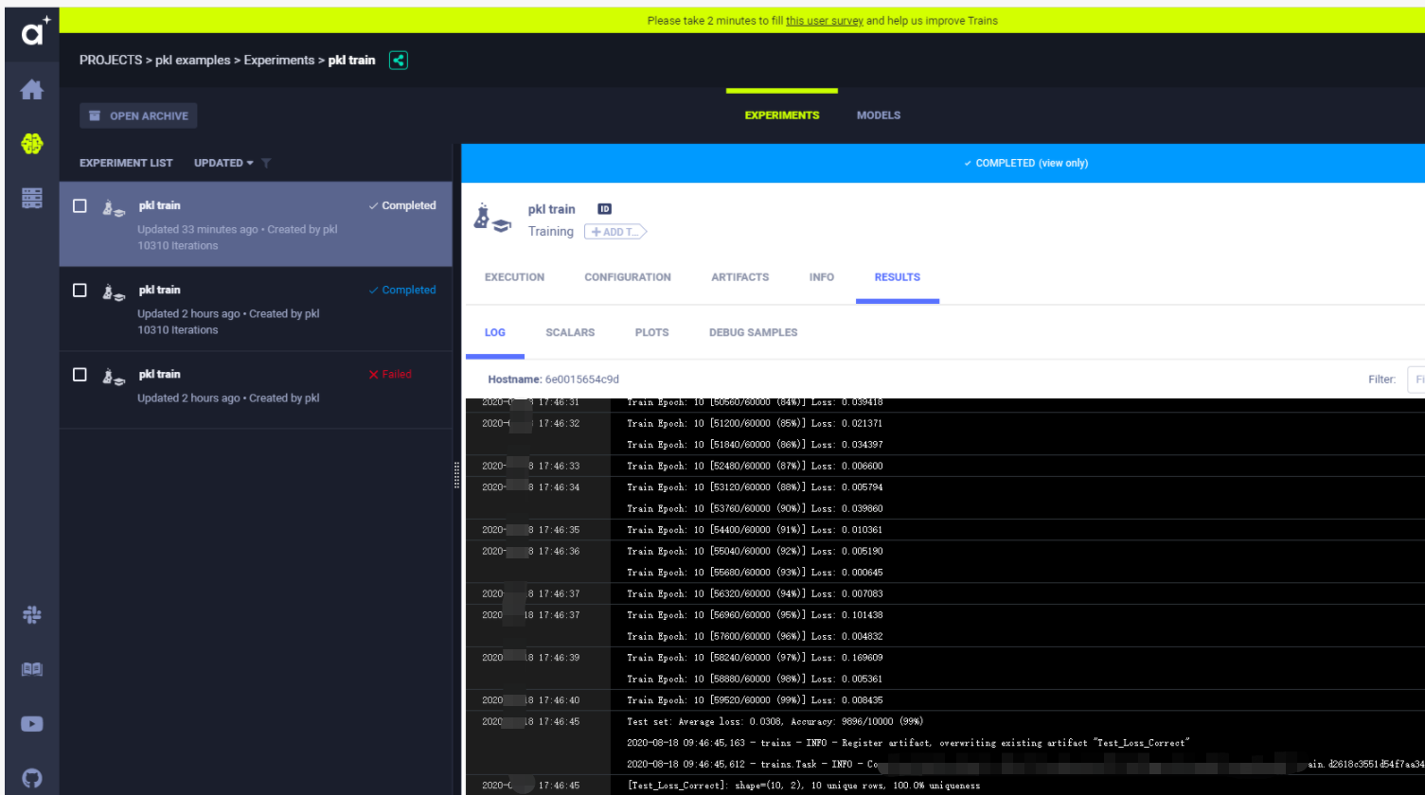
Task: Select the RESULTS tab
Action: coord(898,277)
